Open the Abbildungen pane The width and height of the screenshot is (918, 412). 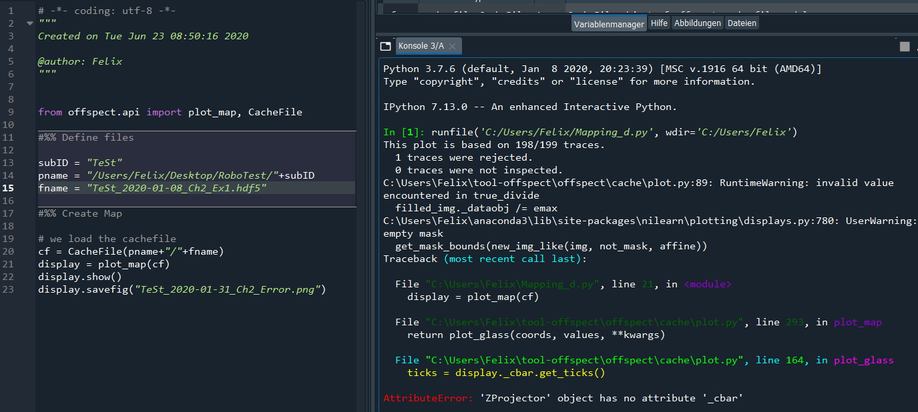(x=699, y=22)
